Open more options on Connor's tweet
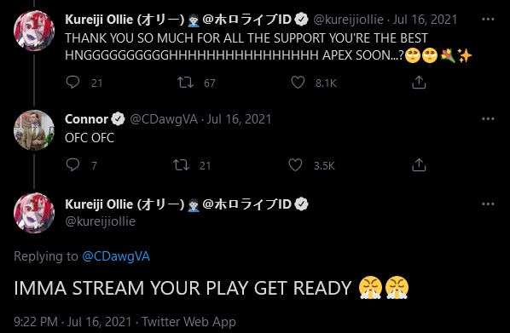Image resolution: width=510 pixels, height=333 pixels. point(488,119)
